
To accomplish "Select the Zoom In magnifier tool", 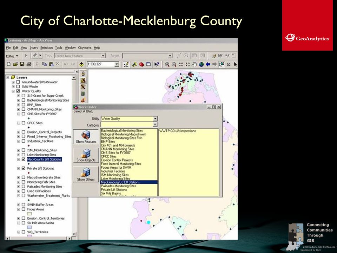I will (167, 64).
